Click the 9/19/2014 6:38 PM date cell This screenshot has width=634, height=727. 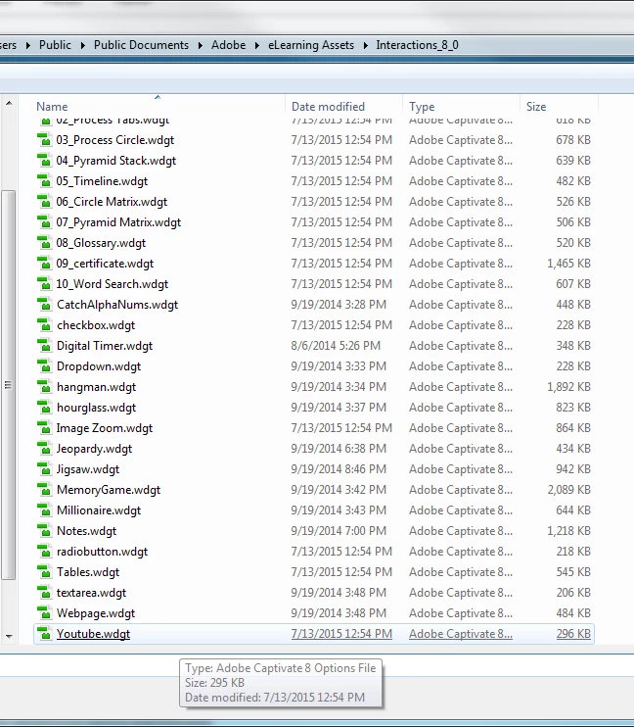pos(339,449)
